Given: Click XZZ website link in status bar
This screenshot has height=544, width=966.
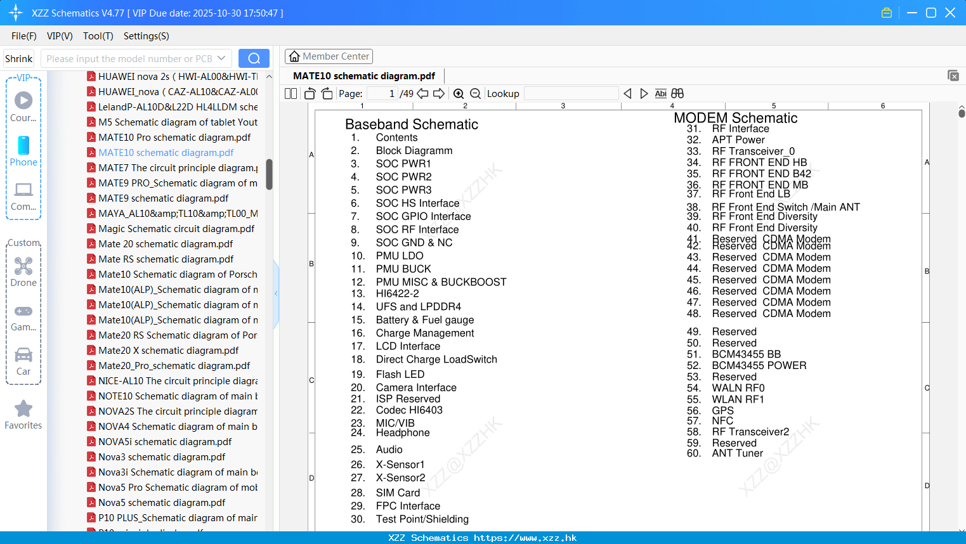Looking at the screenshot, I should [525, 538].
